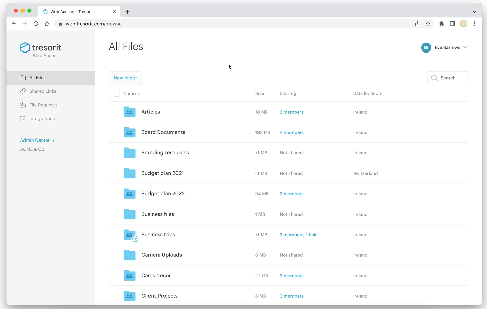Viewport: 487px width, 309px height.
Task: Open the Business trips shared folder icon
Action: (x=130, y=235)
